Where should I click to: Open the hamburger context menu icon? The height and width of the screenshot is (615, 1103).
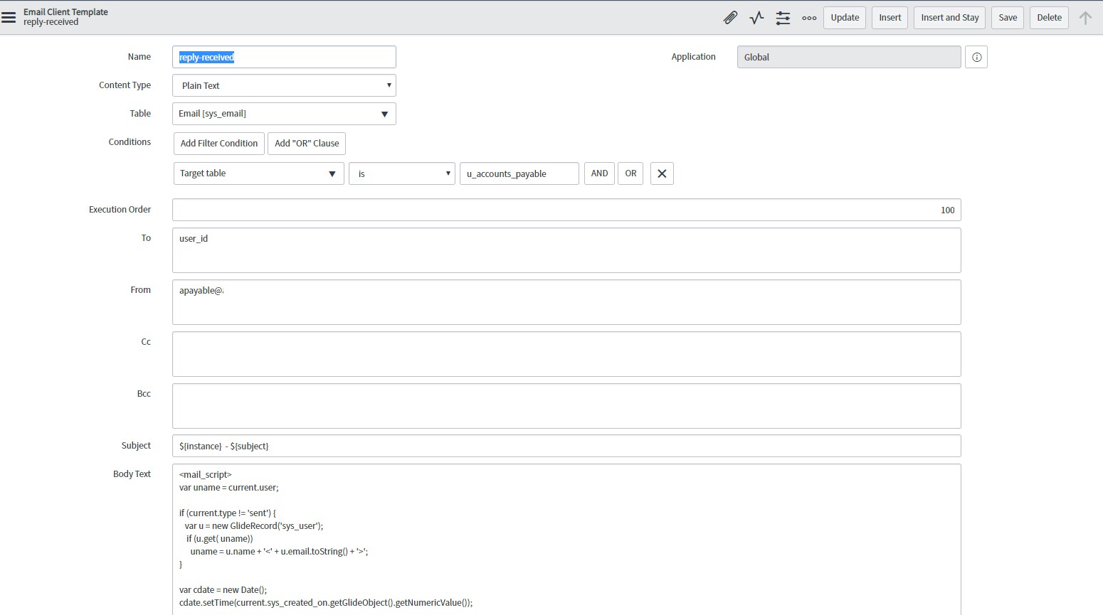9,18
